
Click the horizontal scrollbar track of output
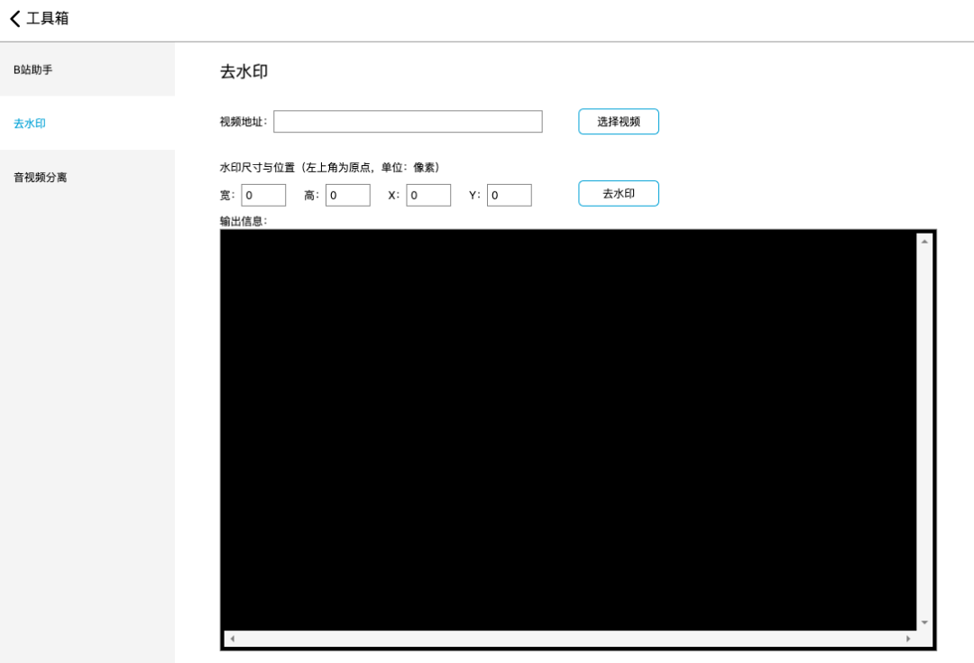click(x=568, y=639)
